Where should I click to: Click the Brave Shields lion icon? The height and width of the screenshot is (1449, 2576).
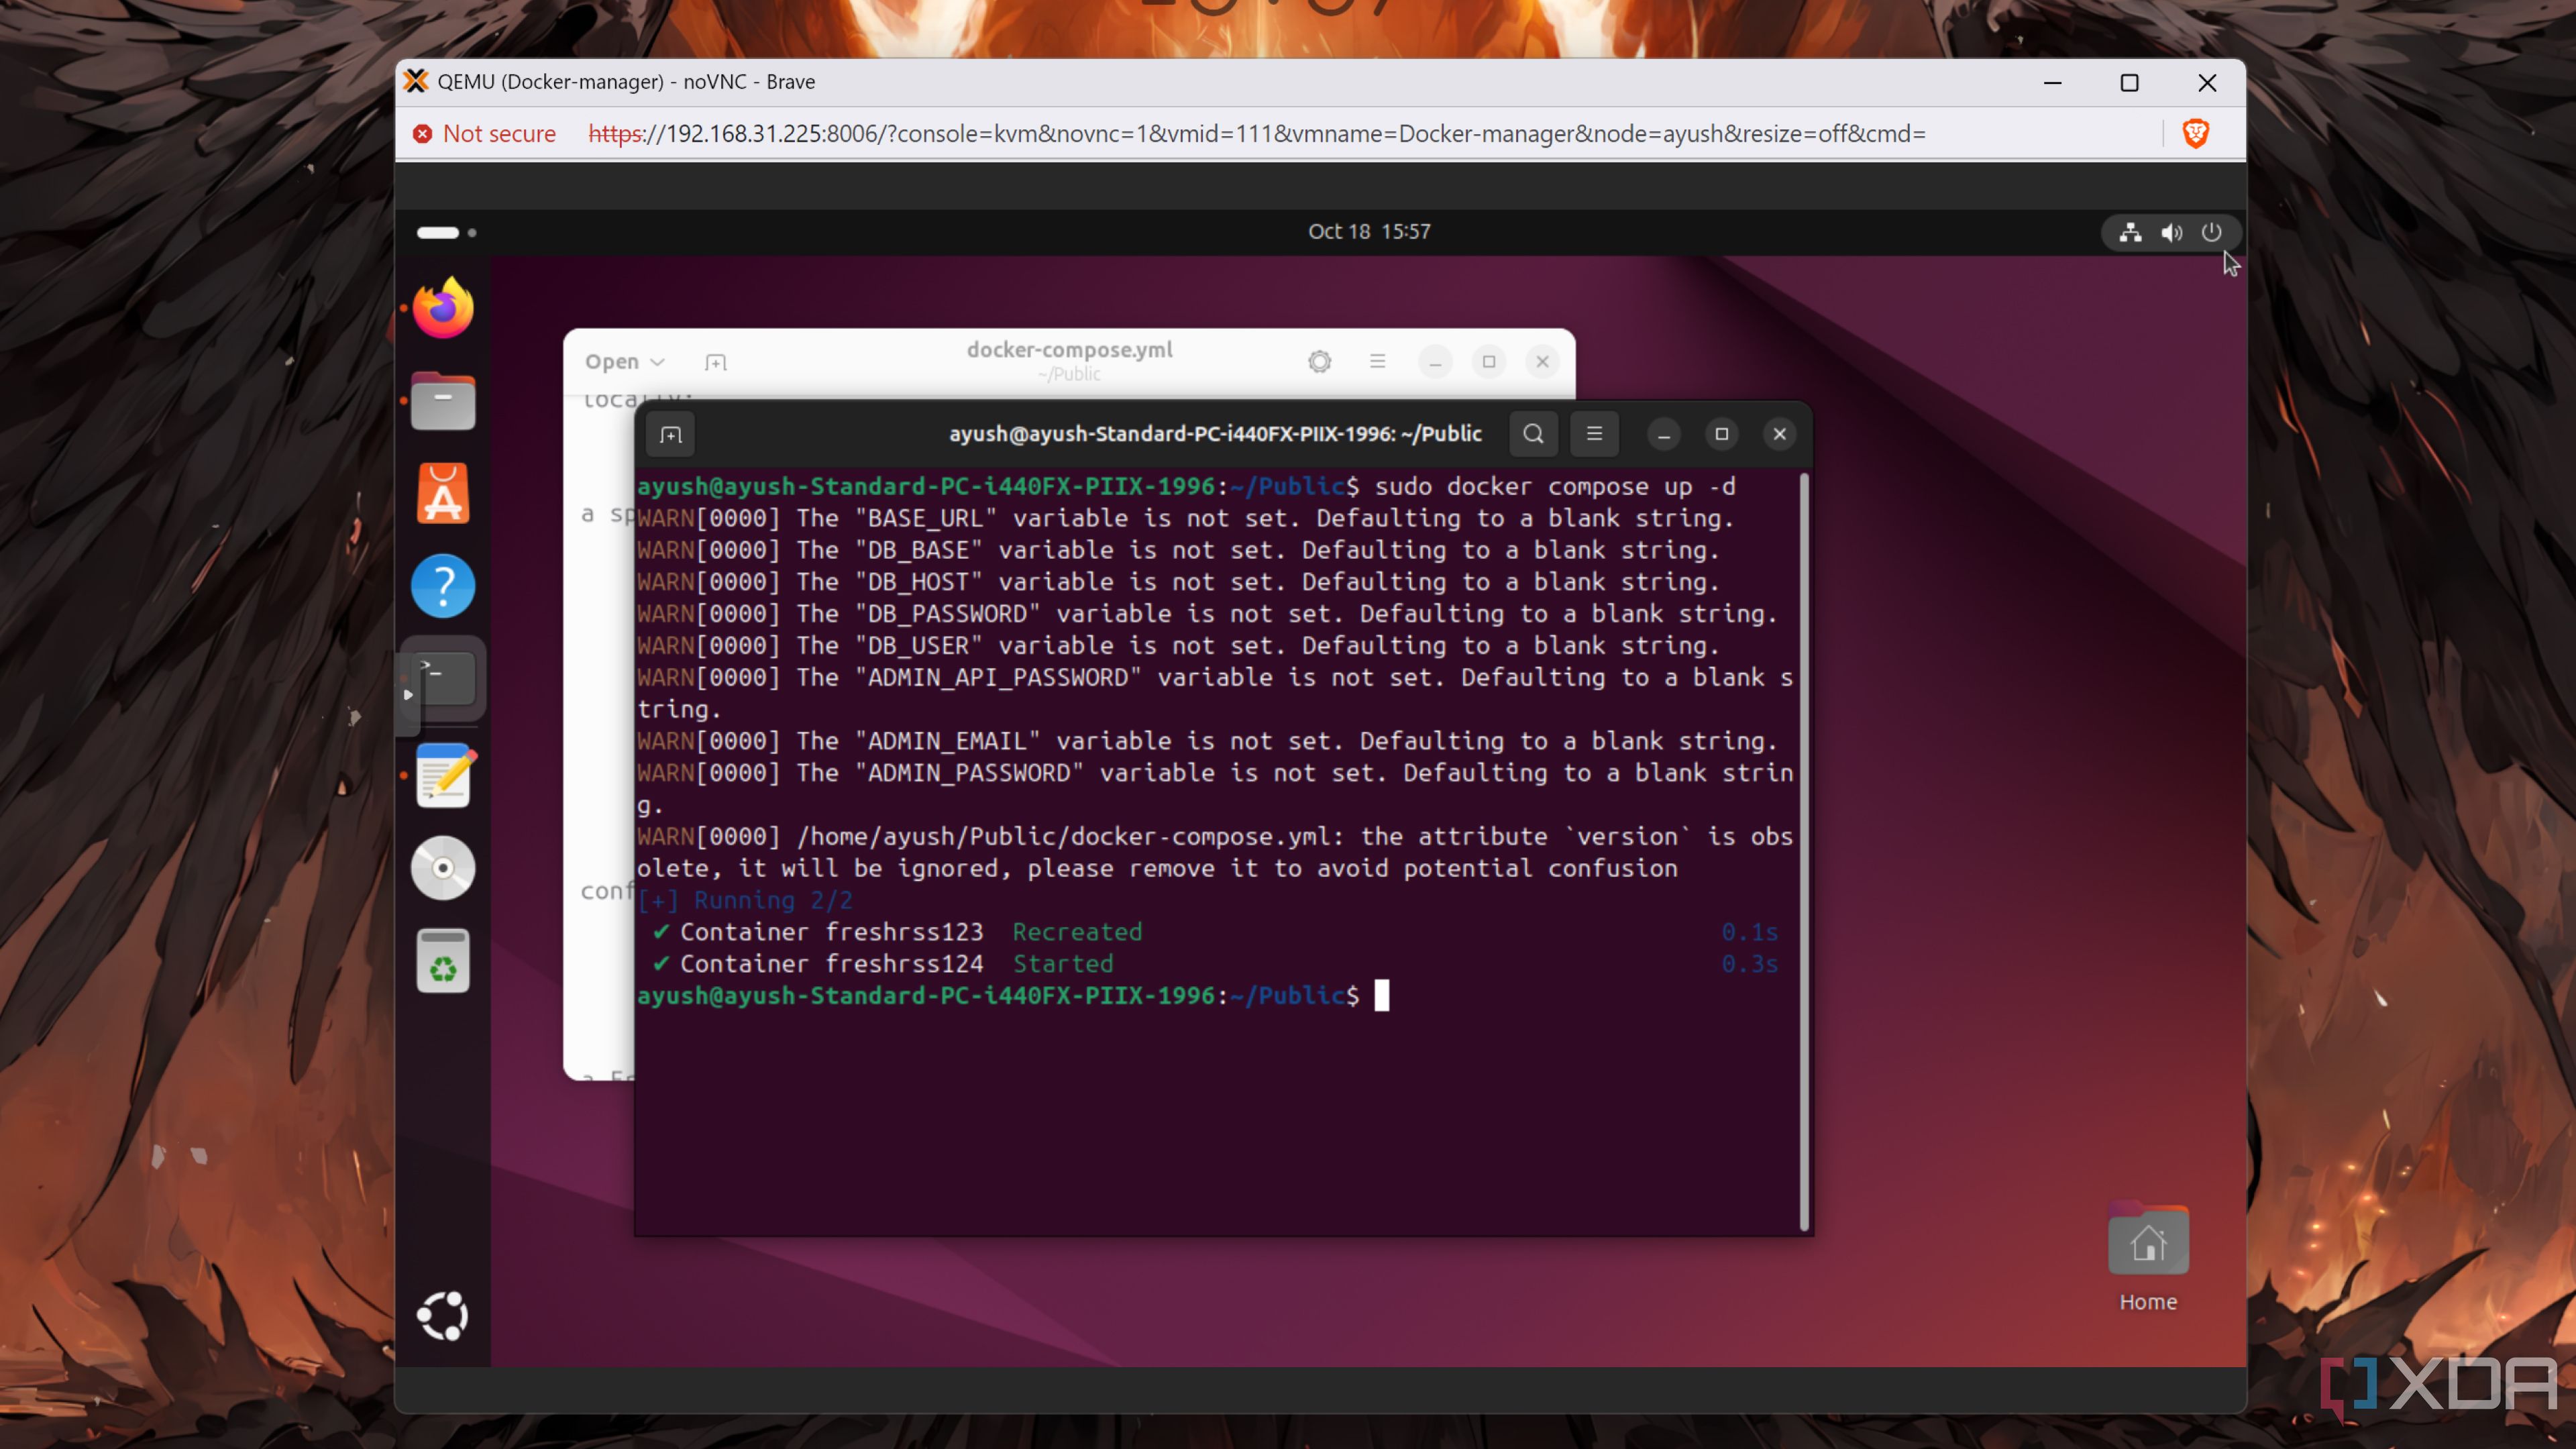pyautogui.click(x=2196, y=133)
